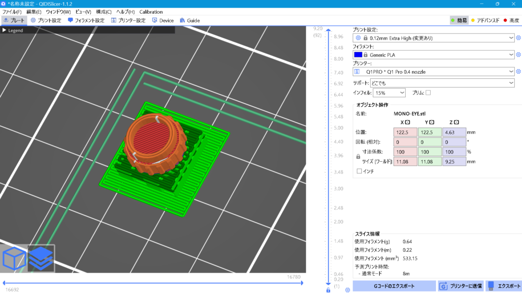Open printer preset settings gear icon

(518, 72)
